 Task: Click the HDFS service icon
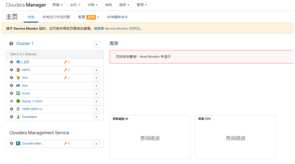(x=18, y=70)
